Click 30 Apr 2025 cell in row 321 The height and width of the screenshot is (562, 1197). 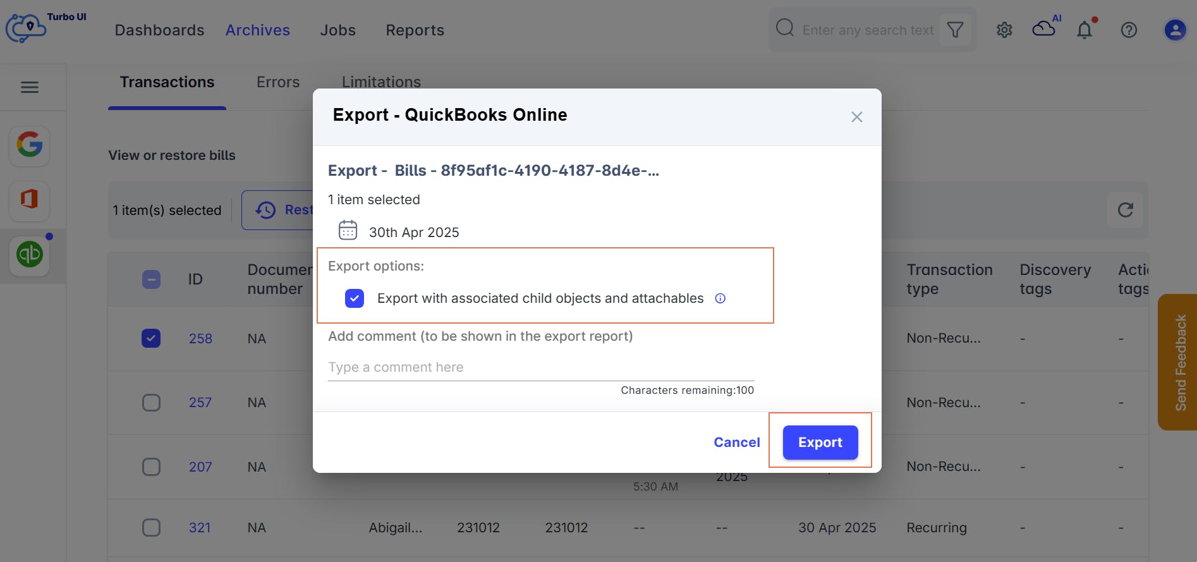pos(837,528)
